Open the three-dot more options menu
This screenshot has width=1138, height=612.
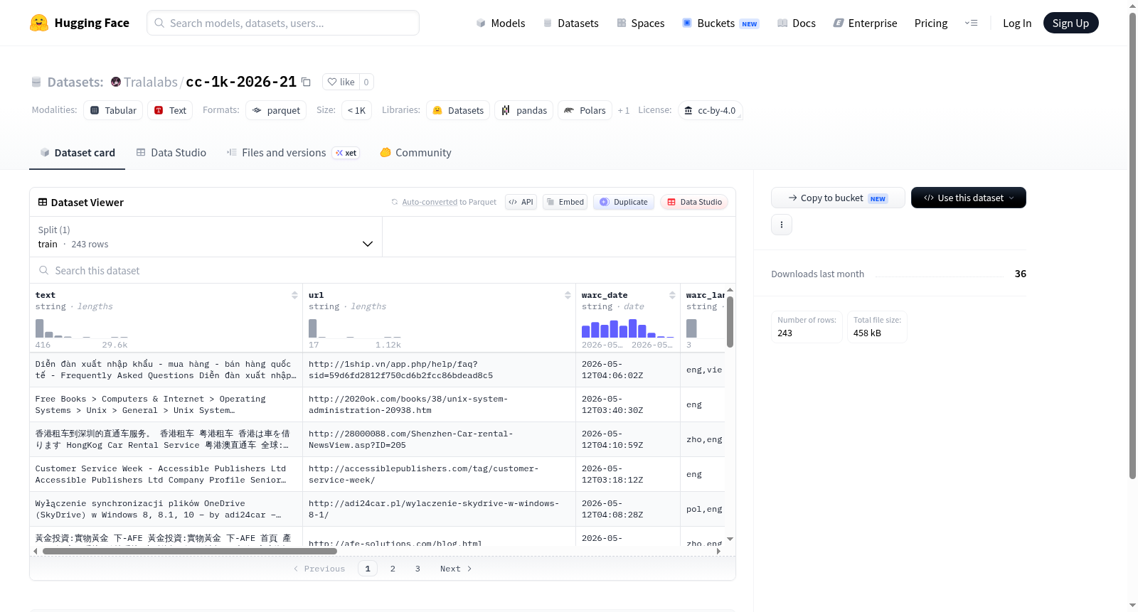pyautogui.click(x=782, y=225)
